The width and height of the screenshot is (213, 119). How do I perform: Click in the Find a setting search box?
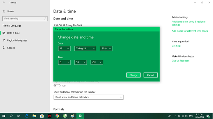[25, 19]
